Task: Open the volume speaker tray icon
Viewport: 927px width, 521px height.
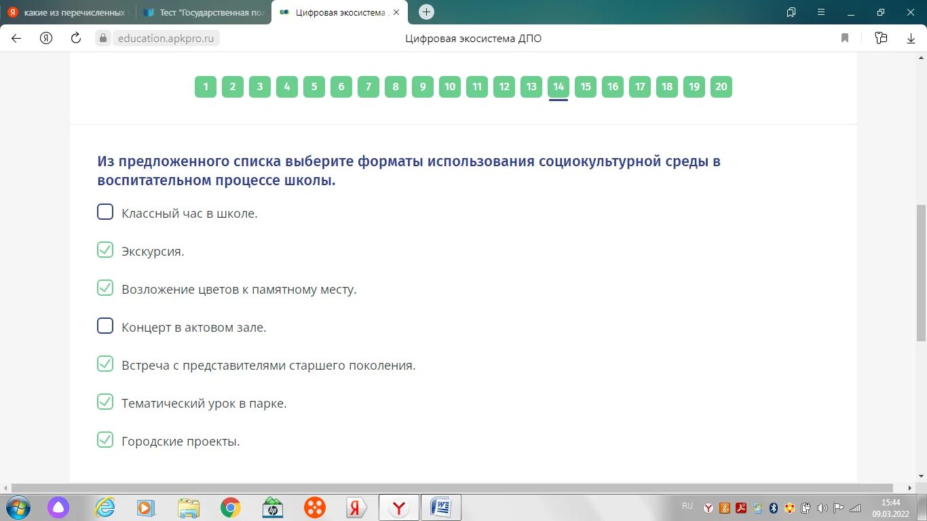Action: pos(822,507)
